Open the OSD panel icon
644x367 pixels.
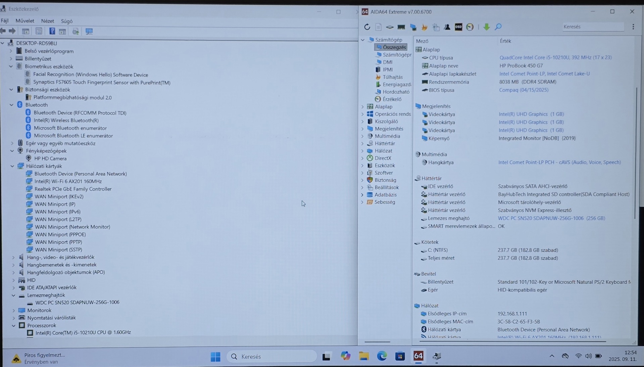458,27
